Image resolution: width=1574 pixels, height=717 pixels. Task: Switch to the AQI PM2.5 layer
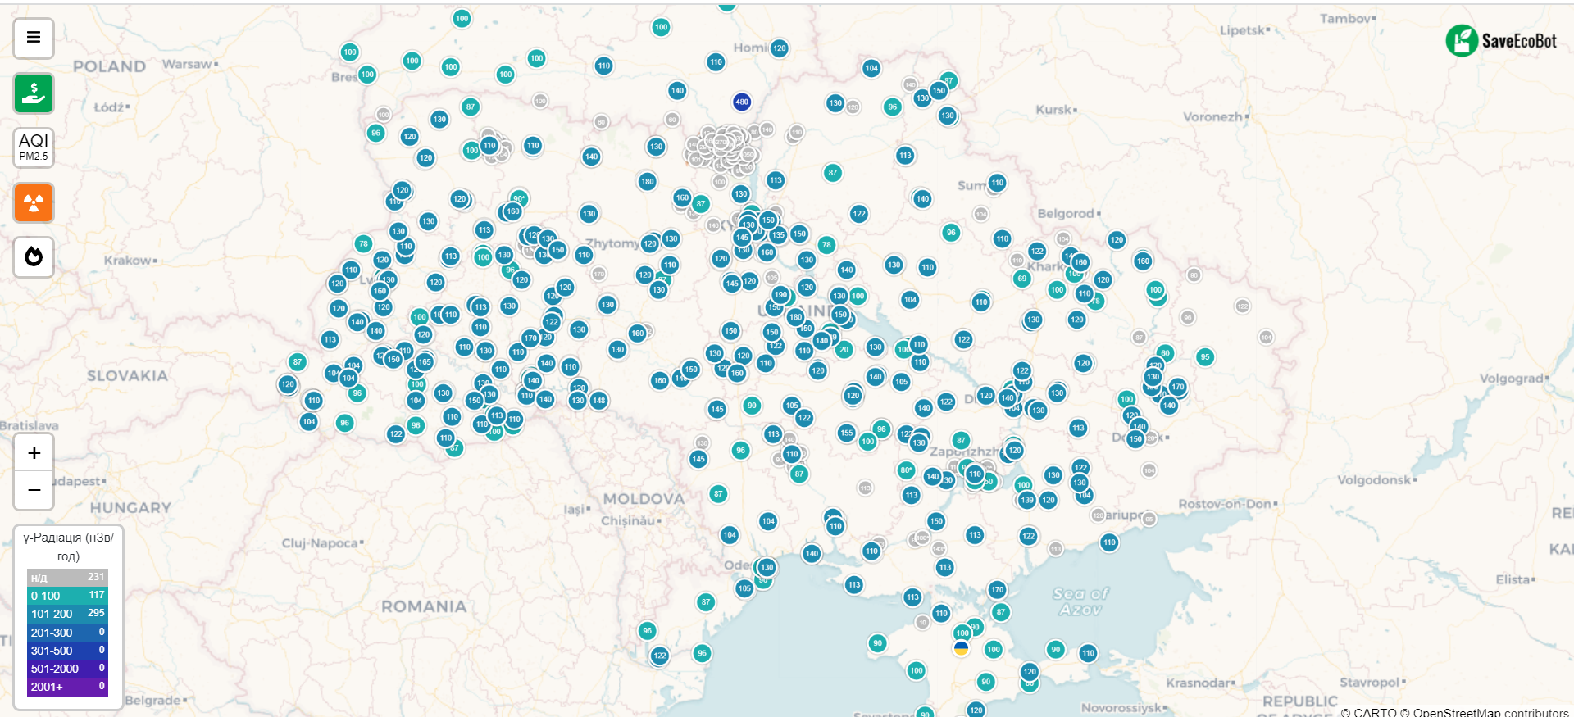click(x=34, y=147)
